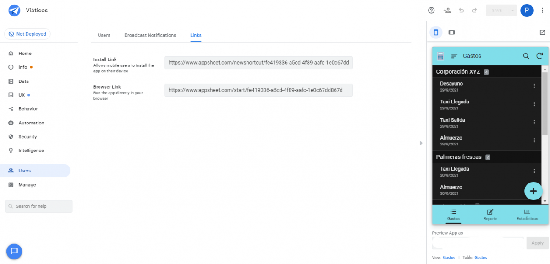Click the Gastos table link
The image size is (550, 264).
[480, 257]
